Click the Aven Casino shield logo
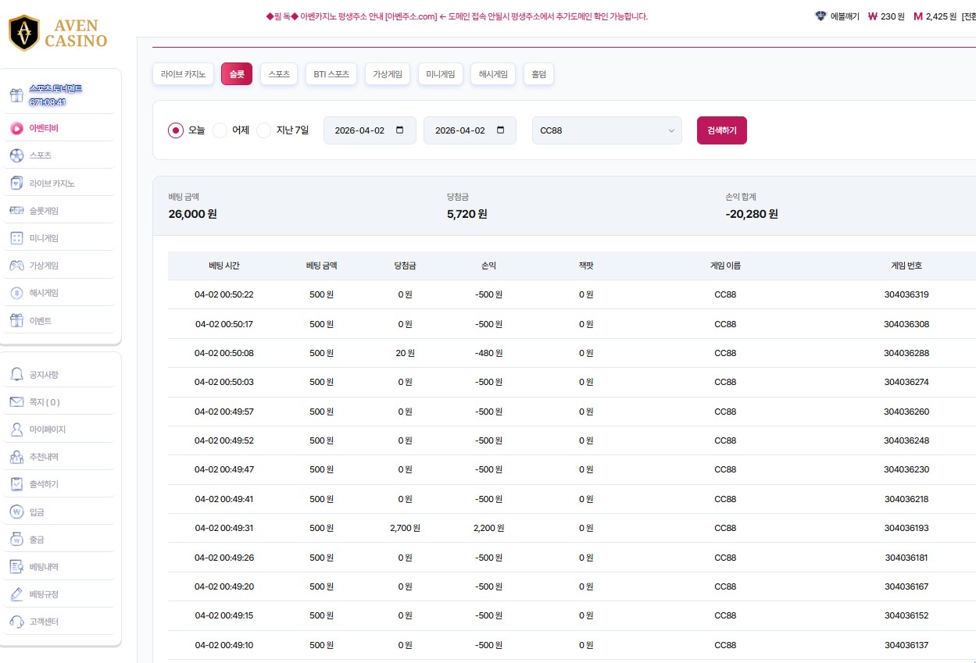976x663 pixels. 23,33
